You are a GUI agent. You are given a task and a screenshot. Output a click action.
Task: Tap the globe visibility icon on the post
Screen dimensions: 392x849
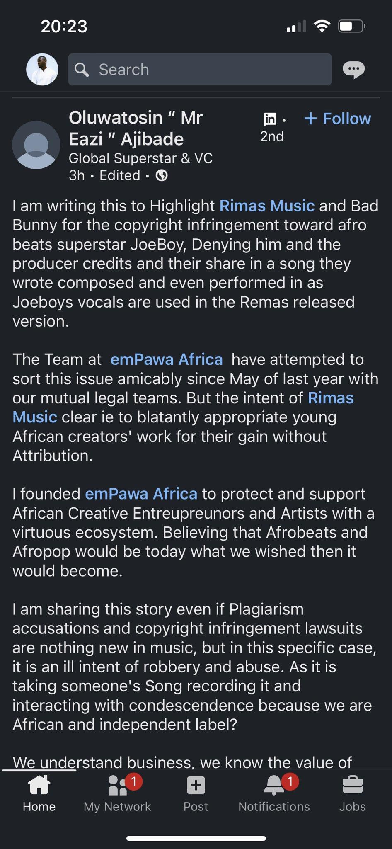pyautogui.click(x=162, y=175)
